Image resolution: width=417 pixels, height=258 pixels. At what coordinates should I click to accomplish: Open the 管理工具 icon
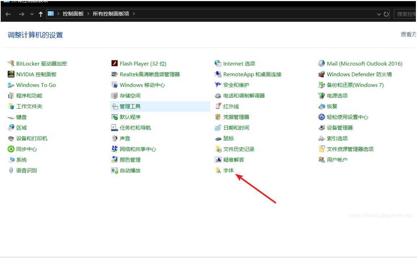[115, 106]
